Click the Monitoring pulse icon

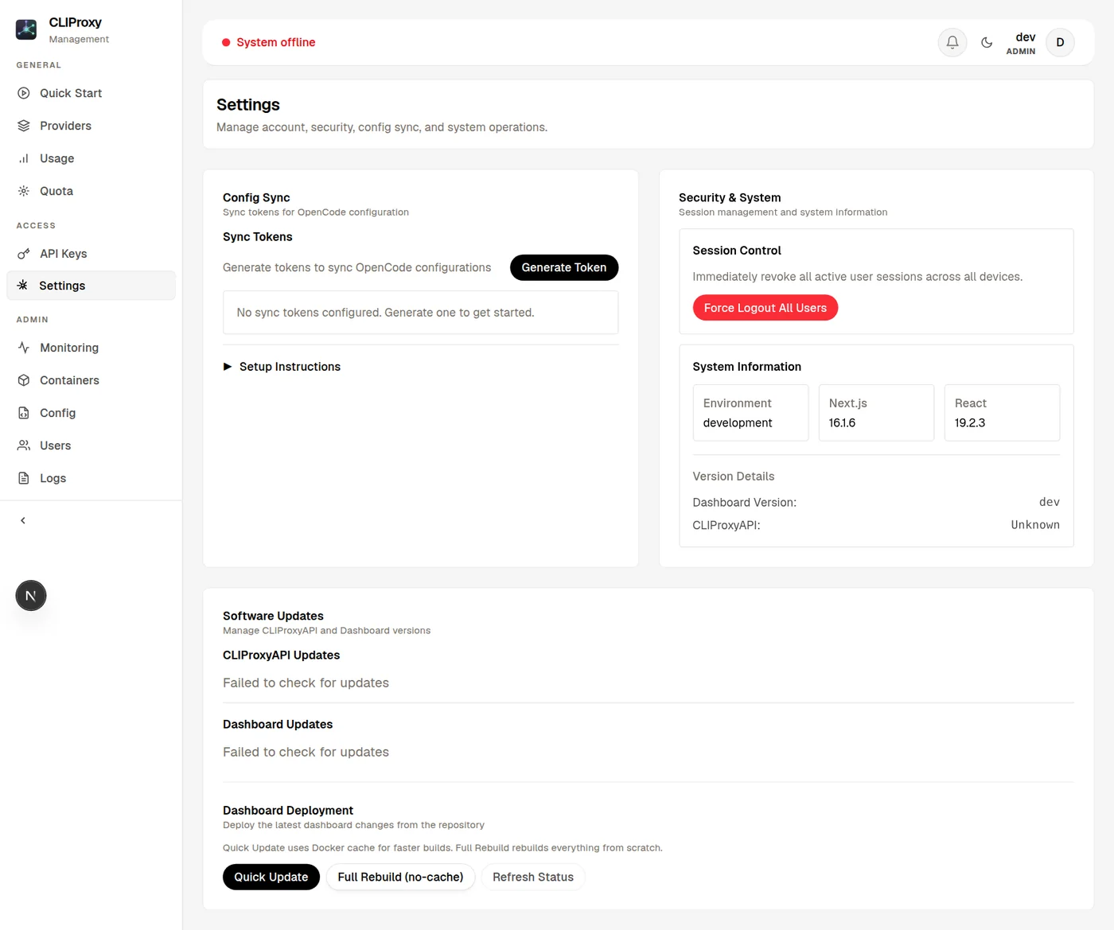(24, 348)
